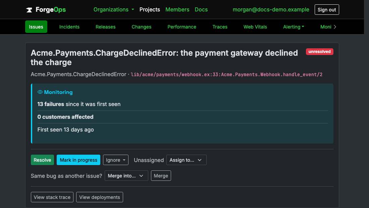Click the Monitoring heading text
The height and width of the screenshot is (208, 369).
click(58, 92)
